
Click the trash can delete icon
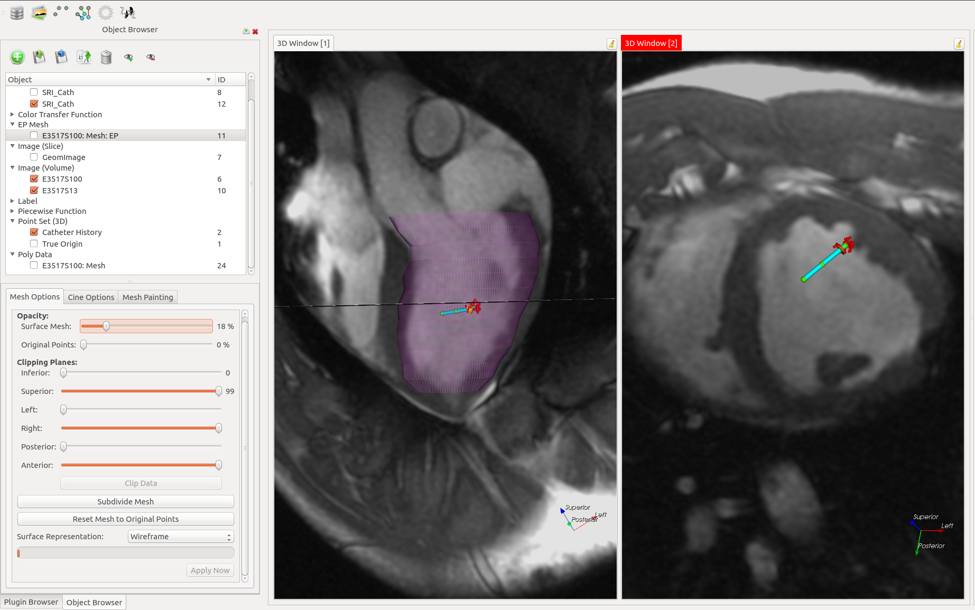coord(106,57)
